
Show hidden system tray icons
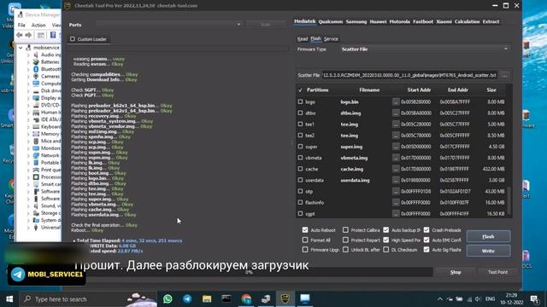(440, 299)
